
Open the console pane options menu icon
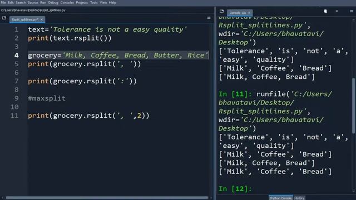(x=352, y=11)
